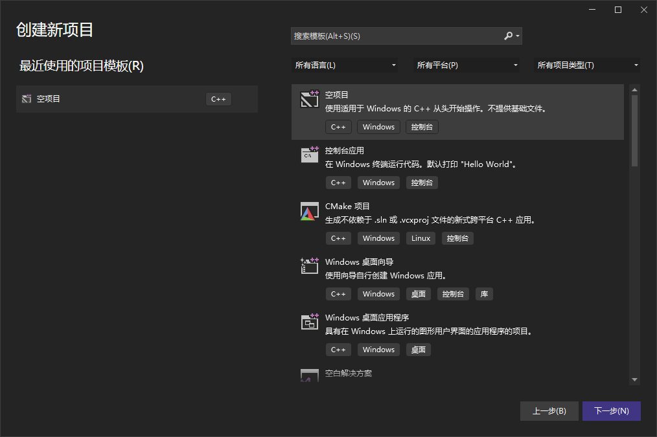This screenshot has height=437, width=657.
Task: Select 空项目 in recent project templates
Action: coord(137,99)
